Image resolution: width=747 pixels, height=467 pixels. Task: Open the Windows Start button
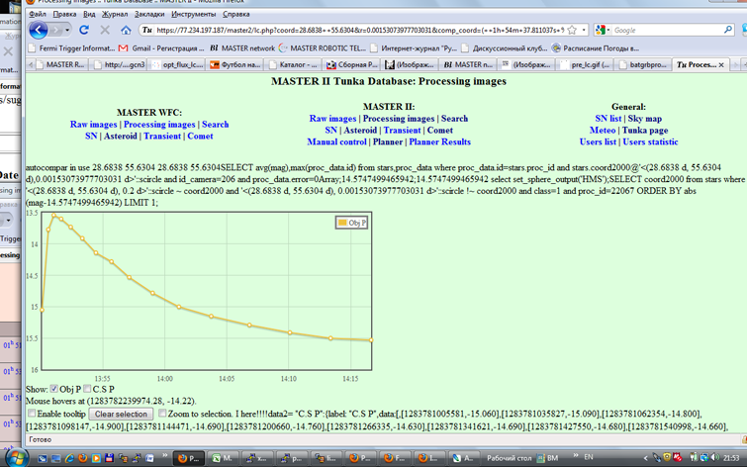coord(13,458)
